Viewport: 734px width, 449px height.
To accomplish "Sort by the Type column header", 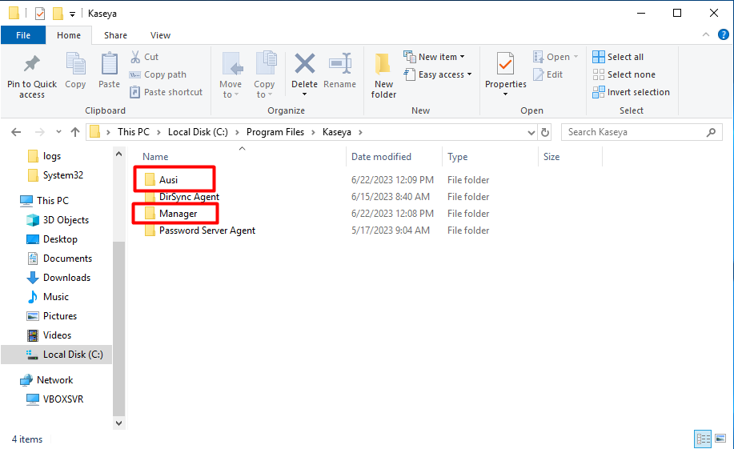I will point(457,157).
